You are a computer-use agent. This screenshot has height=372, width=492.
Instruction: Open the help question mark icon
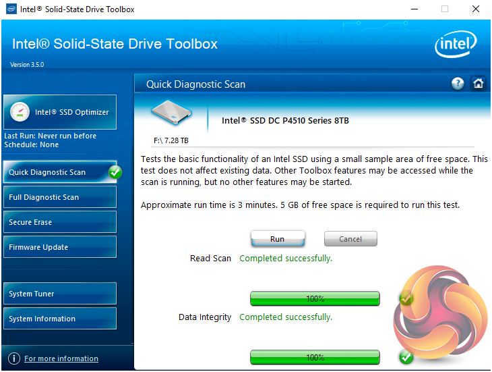(458, 84)
